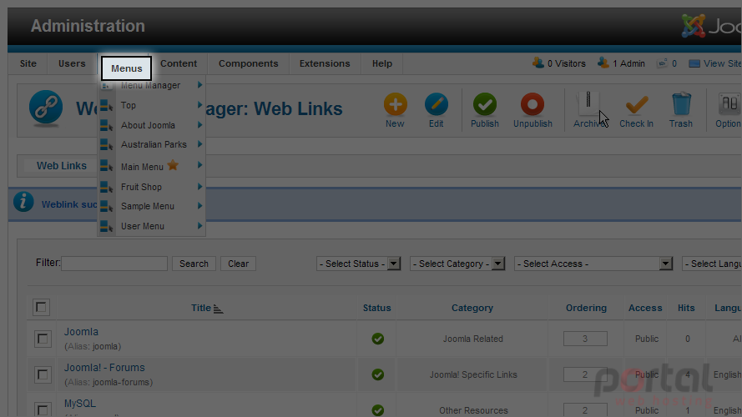The width and height of the screenshot is (742, 417).
Task: Check the select-all checkbox in header
Action: coord(41,307)
